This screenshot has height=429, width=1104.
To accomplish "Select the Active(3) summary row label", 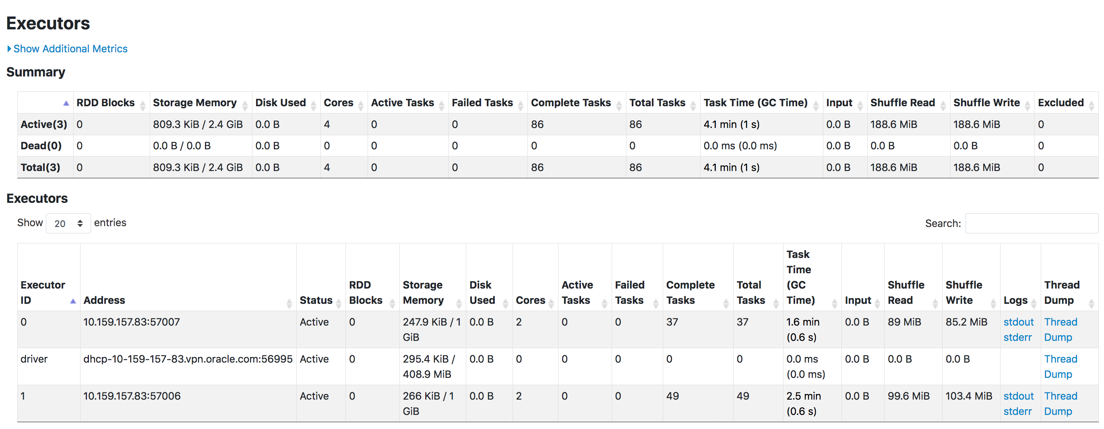I will point(44,125).
